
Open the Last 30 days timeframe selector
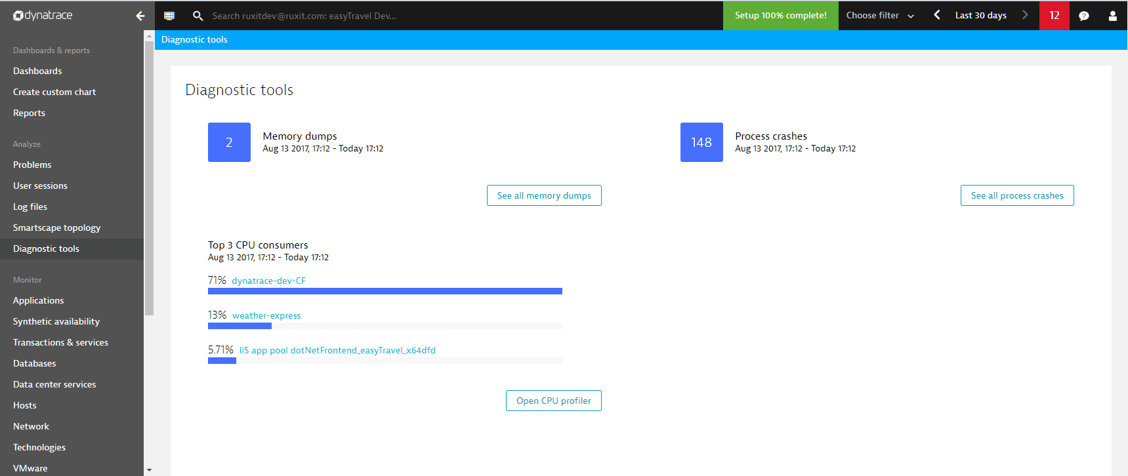(980, 16)
